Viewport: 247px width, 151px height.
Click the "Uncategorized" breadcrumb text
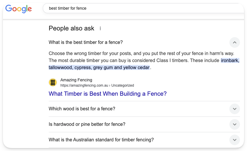[x=123, y=85]
